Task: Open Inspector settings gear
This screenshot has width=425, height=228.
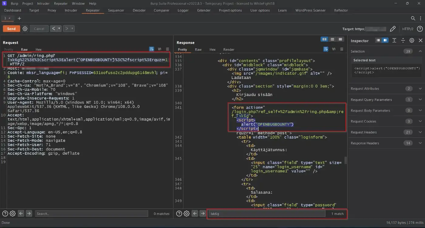Action: pos(412,40)
